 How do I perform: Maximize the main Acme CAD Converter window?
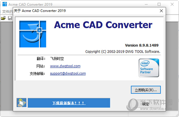pos(159,4)
